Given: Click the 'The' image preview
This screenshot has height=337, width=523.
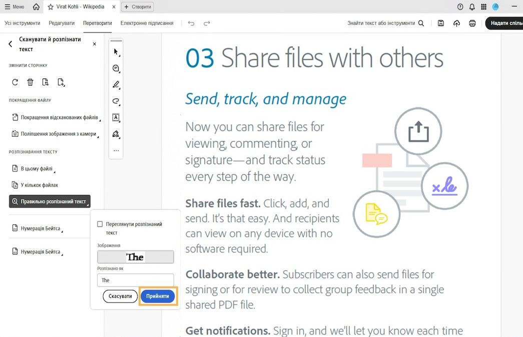Looking at the screenshot, I should (136, 257).
